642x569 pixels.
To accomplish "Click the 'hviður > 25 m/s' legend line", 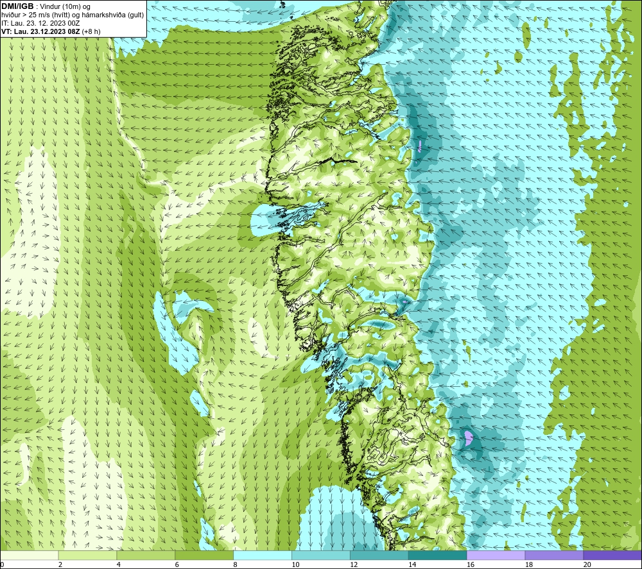I will [73, 15].
